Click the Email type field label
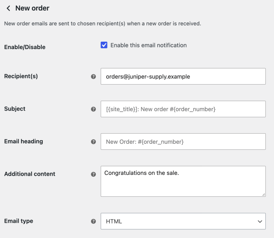The width and height of the screenshot is (274, 238). [x=19, y=221]
